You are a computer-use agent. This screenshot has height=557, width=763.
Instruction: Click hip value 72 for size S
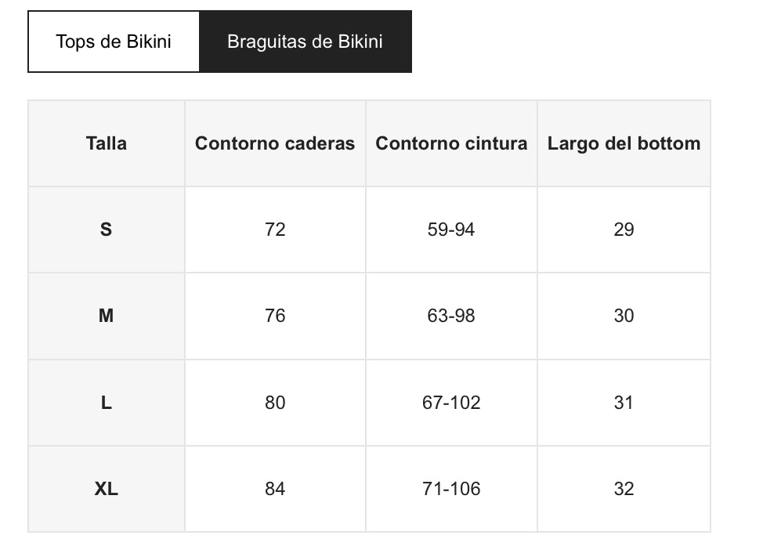pyautogui.click(x=275, y=230)
